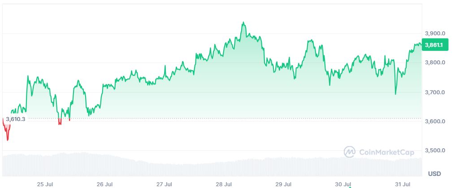This screenshot has height=188, width=455.
Task: Click the 27 Jul date label
Action: [164, 184]
